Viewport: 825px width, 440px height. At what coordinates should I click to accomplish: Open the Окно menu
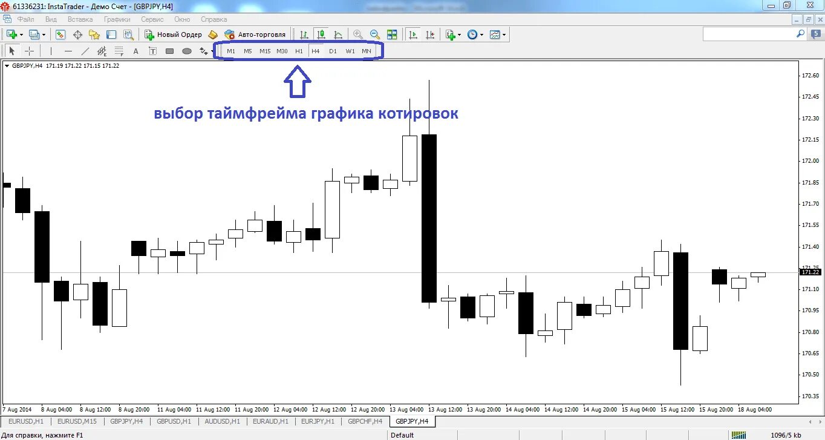coord(183,19)
